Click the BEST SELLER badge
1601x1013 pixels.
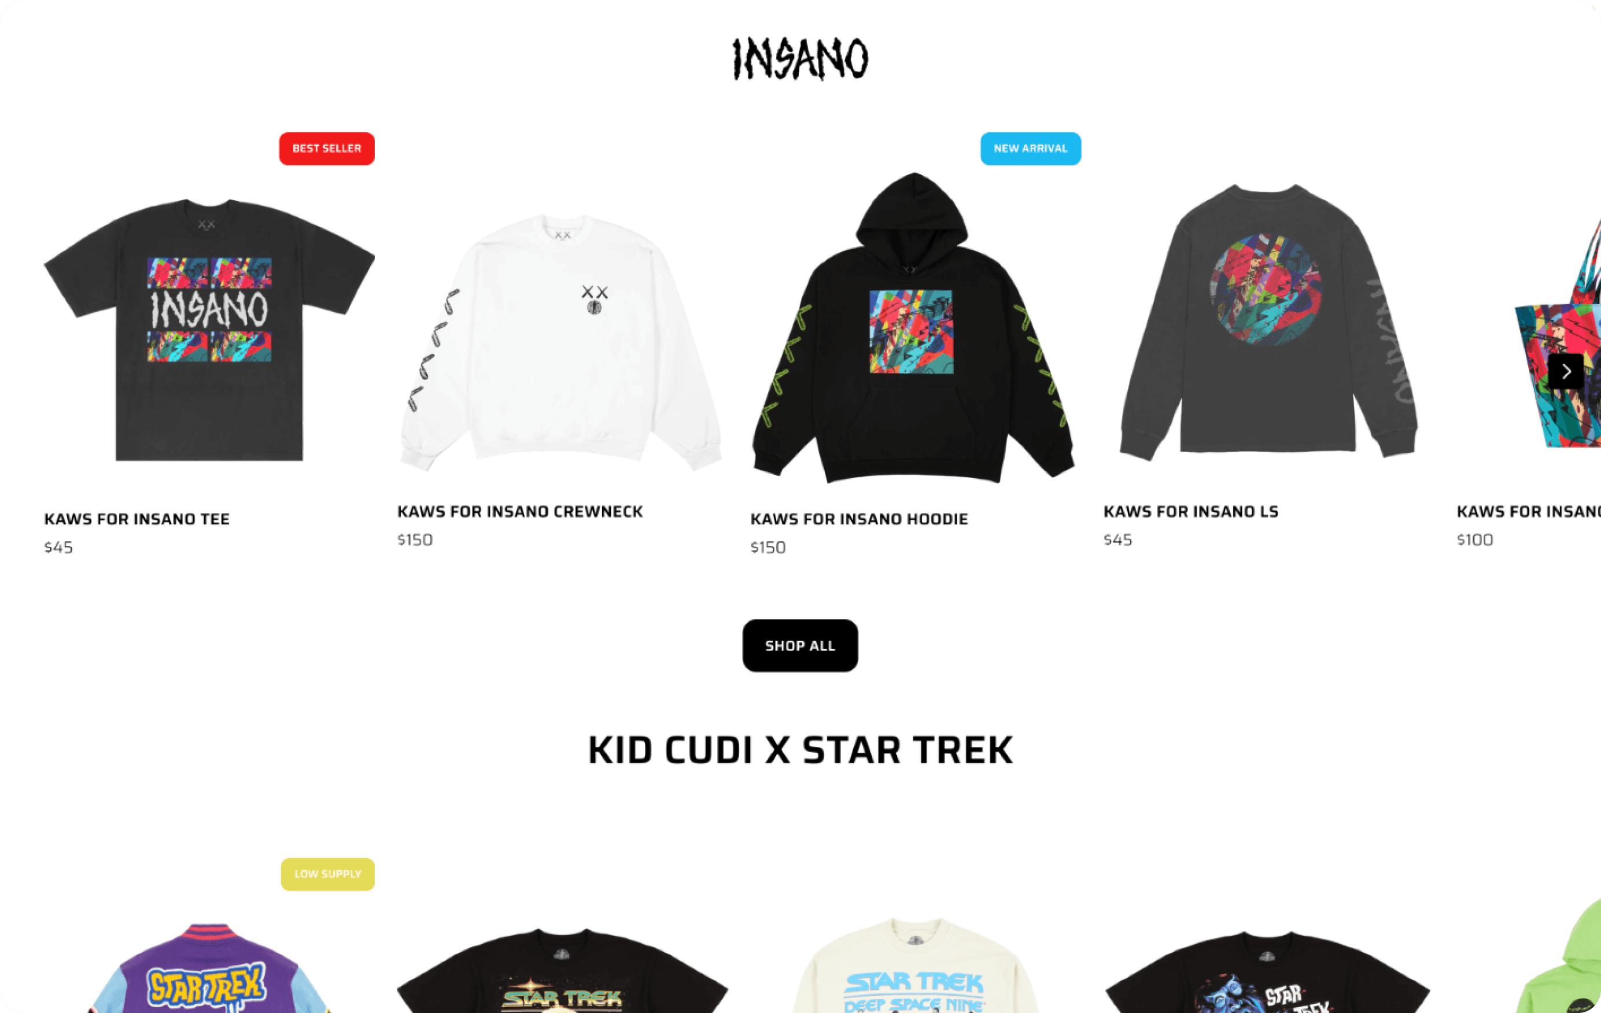coord(326,148)
